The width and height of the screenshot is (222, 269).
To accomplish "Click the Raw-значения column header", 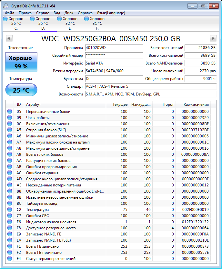I will pyautogui.click(x=196, y=105).
